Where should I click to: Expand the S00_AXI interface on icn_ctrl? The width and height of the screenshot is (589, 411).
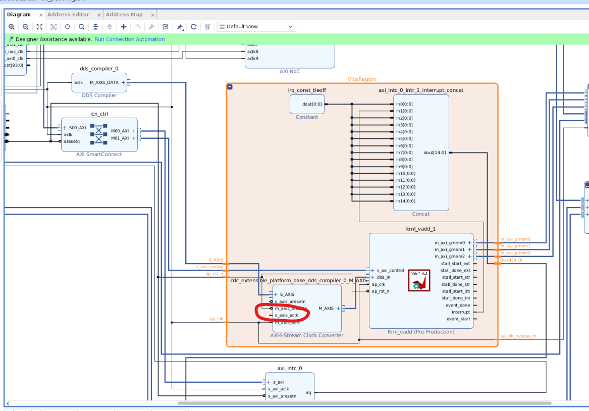tap(65, 128)
